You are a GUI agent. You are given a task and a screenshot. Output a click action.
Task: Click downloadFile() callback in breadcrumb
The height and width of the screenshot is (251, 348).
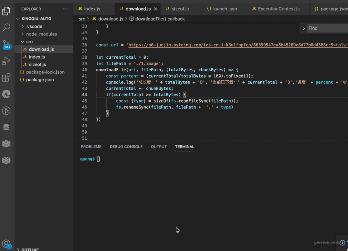click(160, 19)
